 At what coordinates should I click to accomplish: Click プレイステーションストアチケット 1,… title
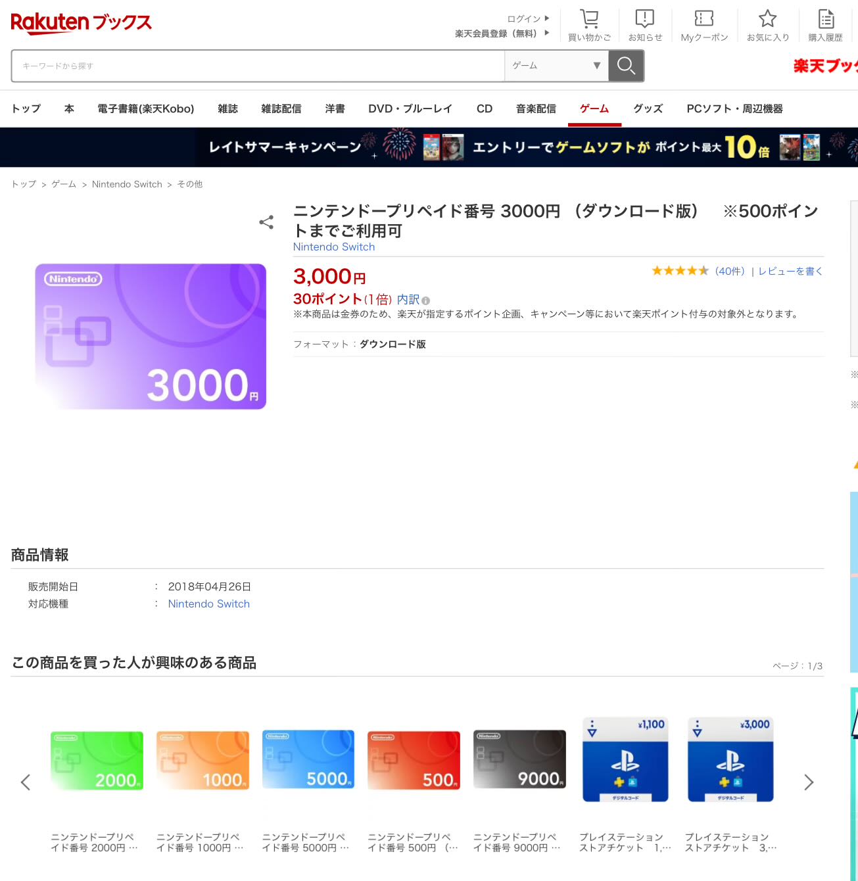pos(625,842)
